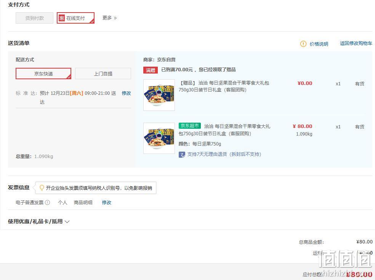Click the 电子普通发票 label
The width and height of the screenshot is (375, 280).
(x=30, y=203)
